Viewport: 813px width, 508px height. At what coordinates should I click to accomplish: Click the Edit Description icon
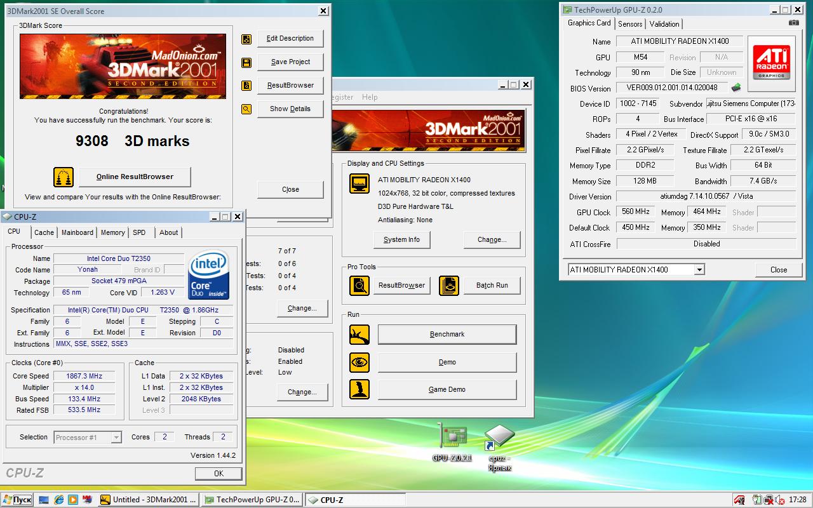tap(246, 39)
